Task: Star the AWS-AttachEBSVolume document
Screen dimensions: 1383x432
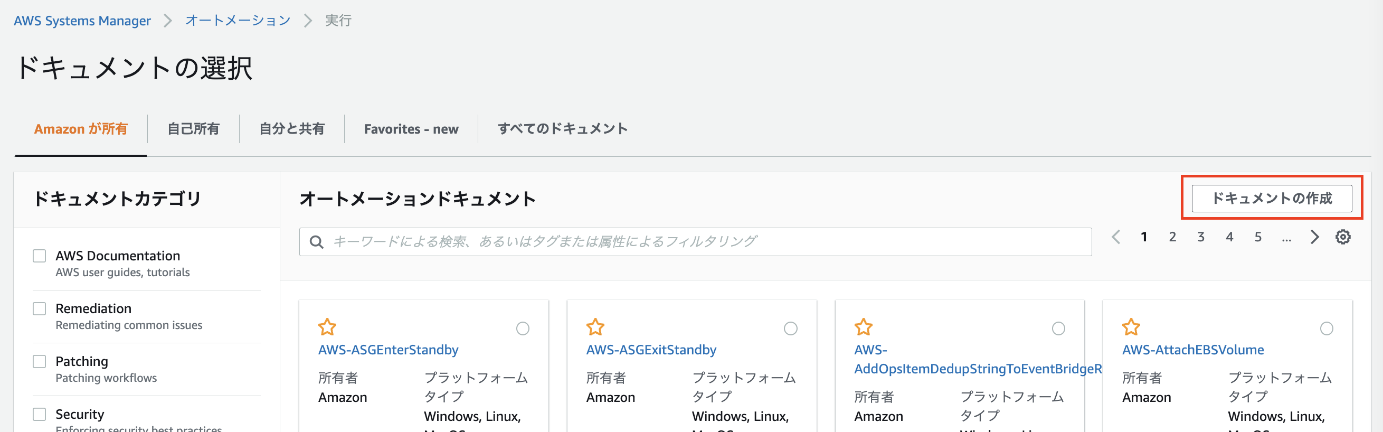Action: pos(1131,327)
